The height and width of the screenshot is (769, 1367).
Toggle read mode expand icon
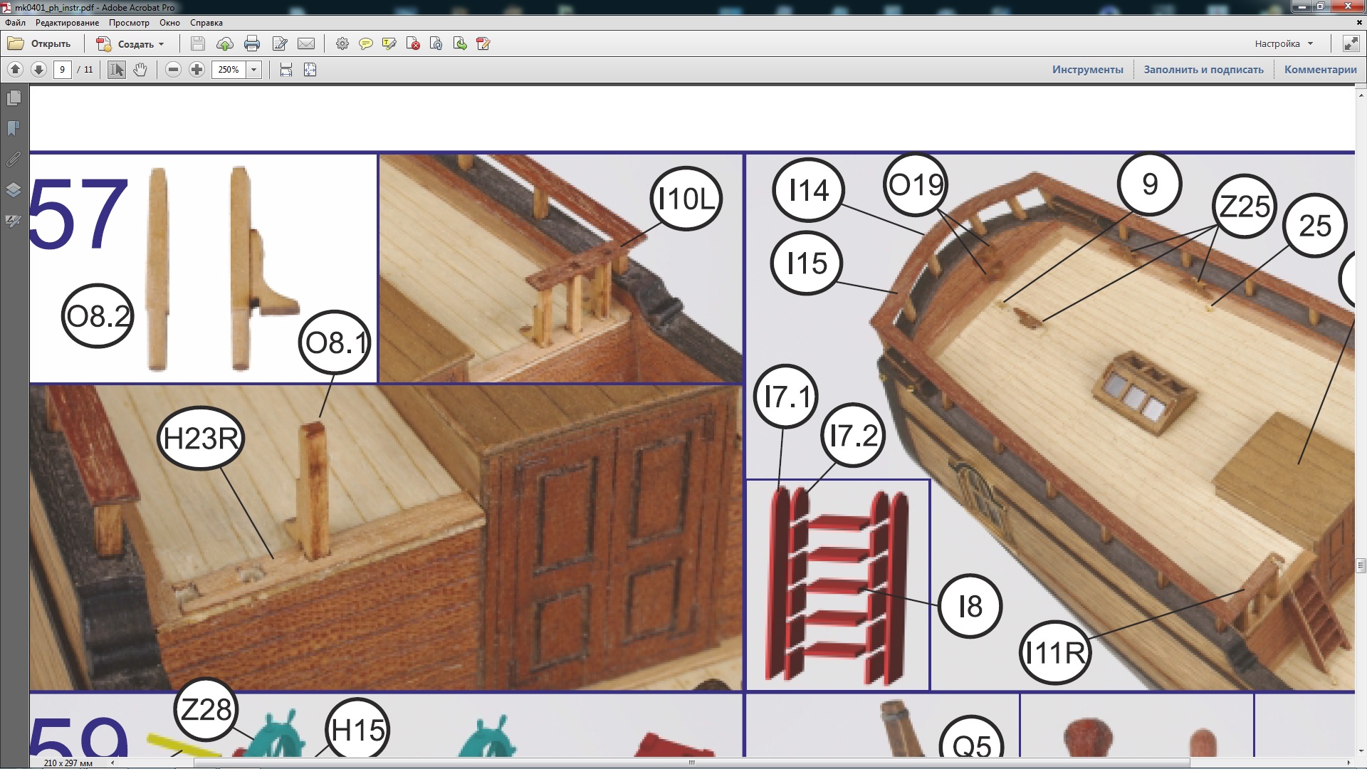pyautogui.click(x=1351, y=43)
